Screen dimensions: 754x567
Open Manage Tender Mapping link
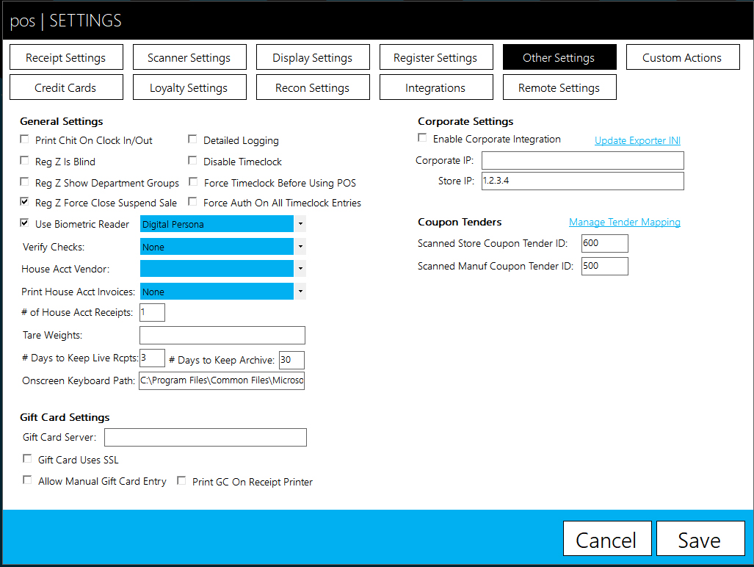point(624,223)
